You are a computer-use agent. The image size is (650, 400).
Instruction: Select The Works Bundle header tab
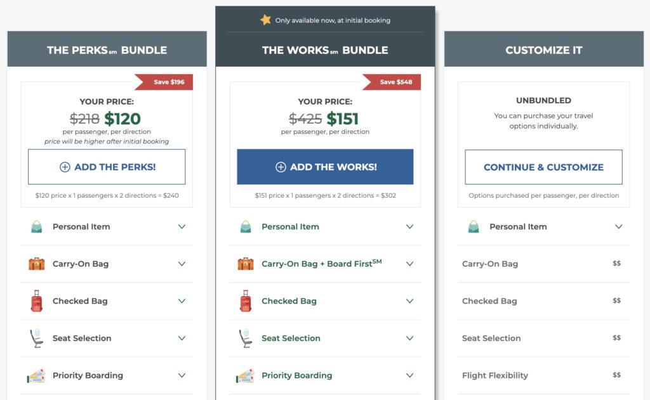click(325, 49)
